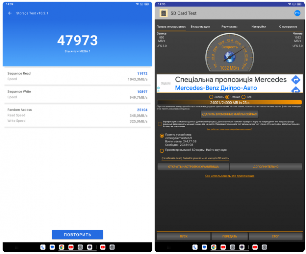Click the 24001/24000 MB progress bar
The image size is (306, 254).
pos(229,103)
